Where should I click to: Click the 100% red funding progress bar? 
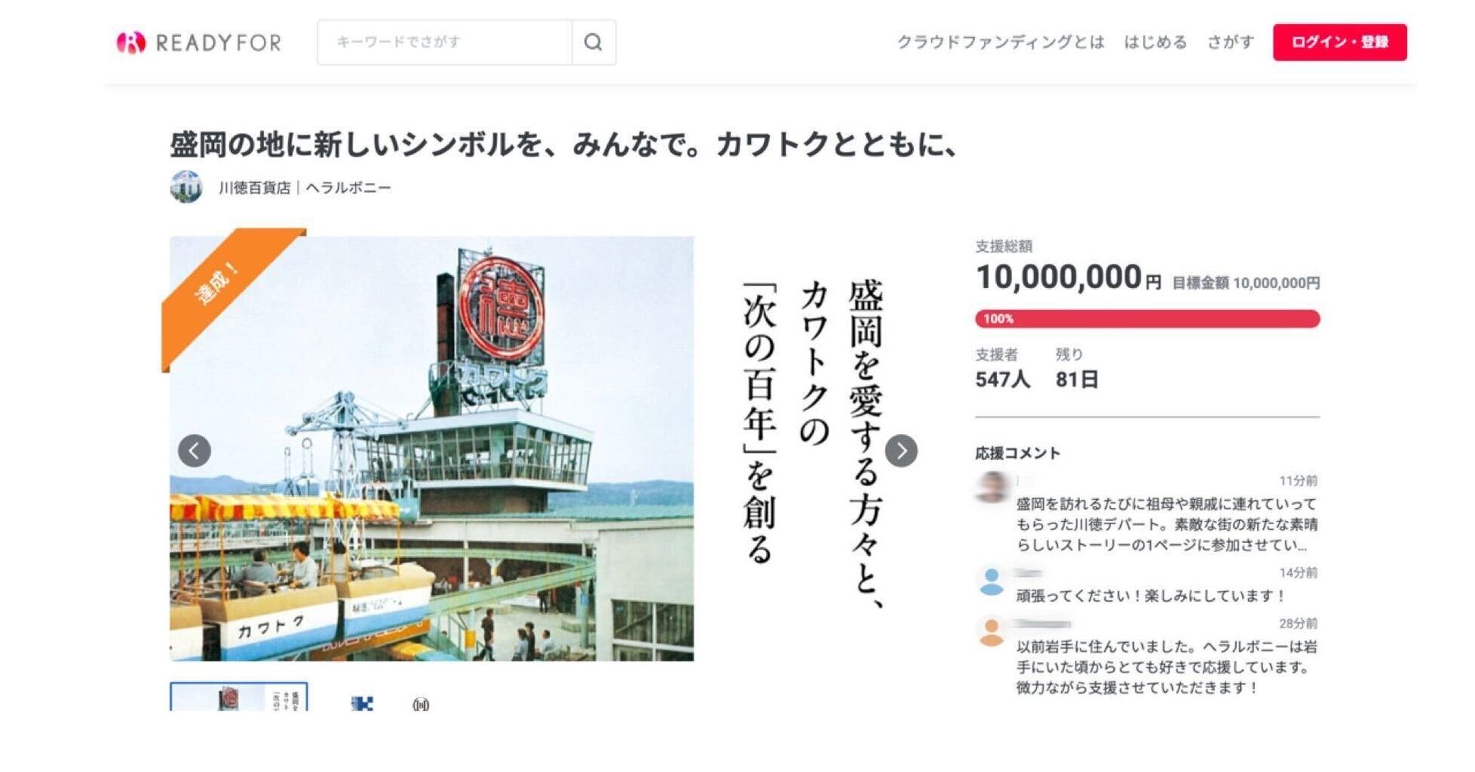pyautogui.click(x=1147, y=318)
